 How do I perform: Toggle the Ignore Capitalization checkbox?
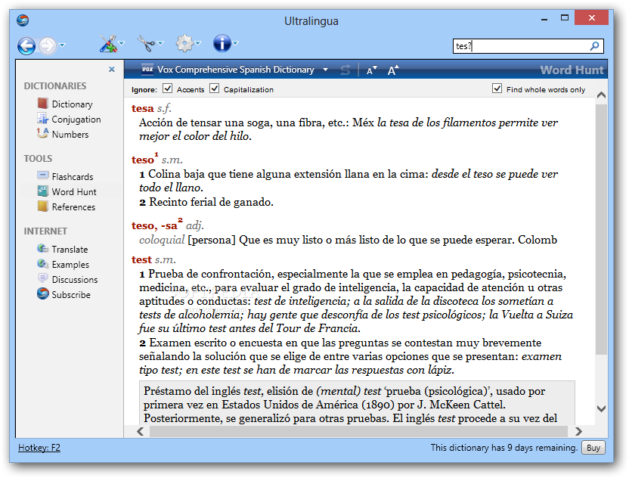(x=215, y=88)
